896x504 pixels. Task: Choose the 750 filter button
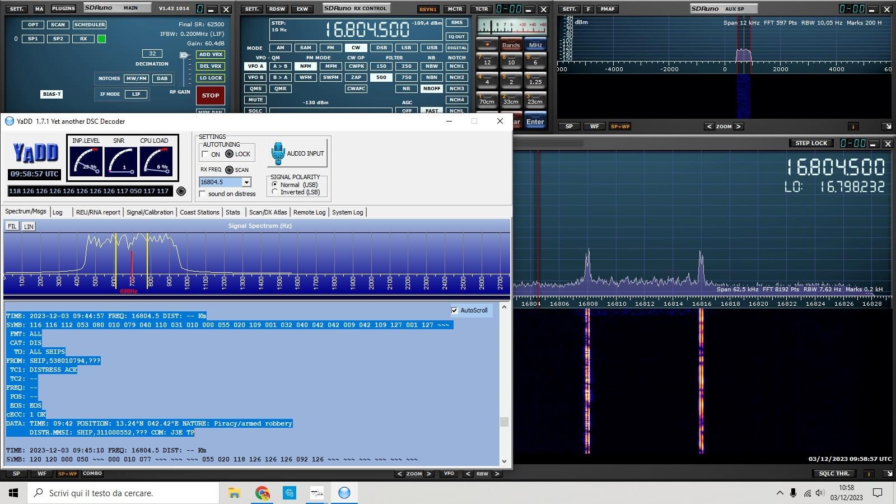[407, 77]
